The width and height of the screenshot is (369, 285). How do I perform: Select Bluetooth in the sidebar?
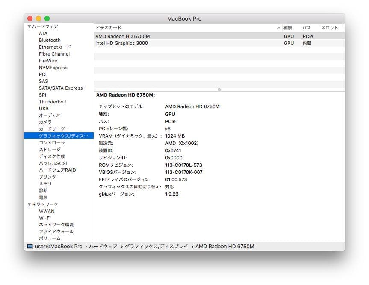click(50, 40)
